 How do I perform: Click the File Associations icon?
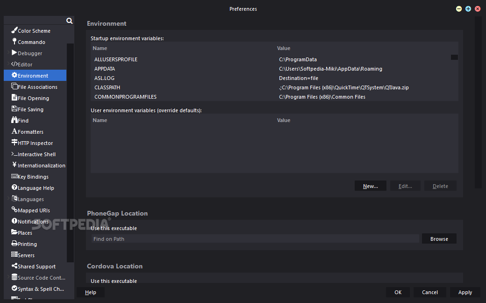point(14,86)
